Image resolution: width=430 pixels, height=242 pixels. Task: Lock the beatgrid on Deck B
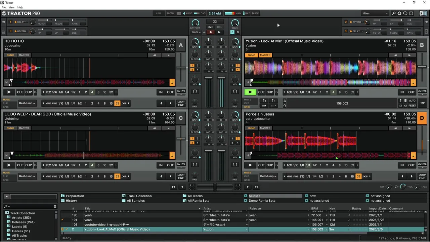(x=285, y=101)
